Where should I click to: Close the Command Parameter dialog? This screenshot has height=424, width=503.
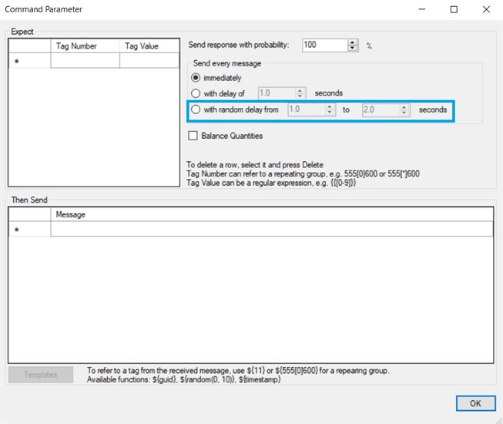point(486,9)
